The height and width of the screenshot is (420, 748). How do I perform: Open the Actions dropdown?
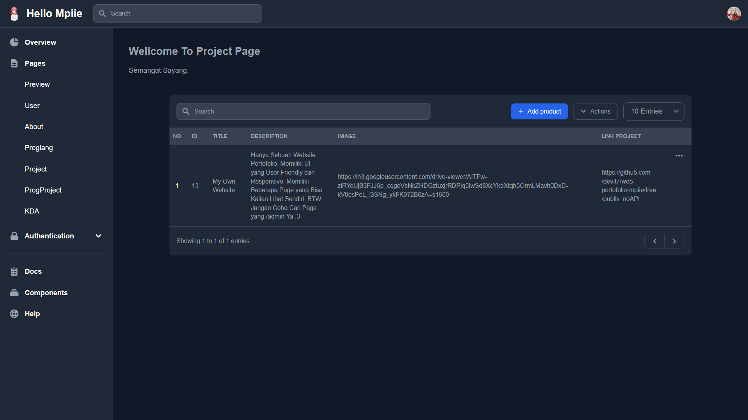click(595, 111)
